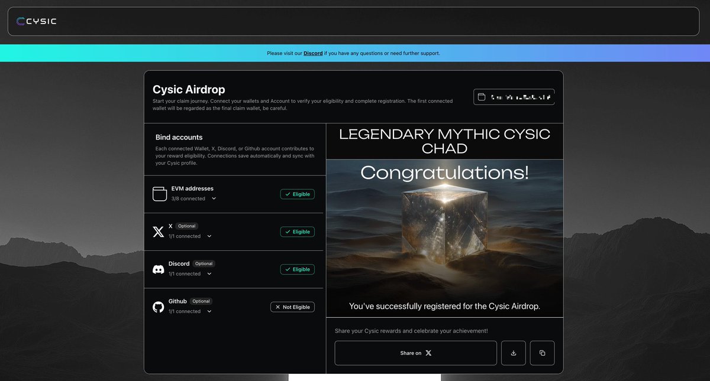Image resolution: width=710 pixels, height=381 pixels.
Task: Expand the X 1/1 connected chevron
Action: [209, 236]
